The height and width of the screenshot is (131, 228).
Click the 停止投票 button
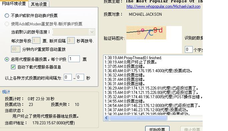click(x=192, y=129)
